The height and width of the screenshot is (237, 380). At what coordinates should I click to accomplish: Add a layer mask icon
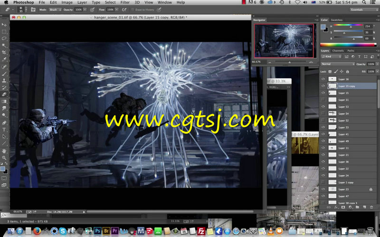(343, 207)
